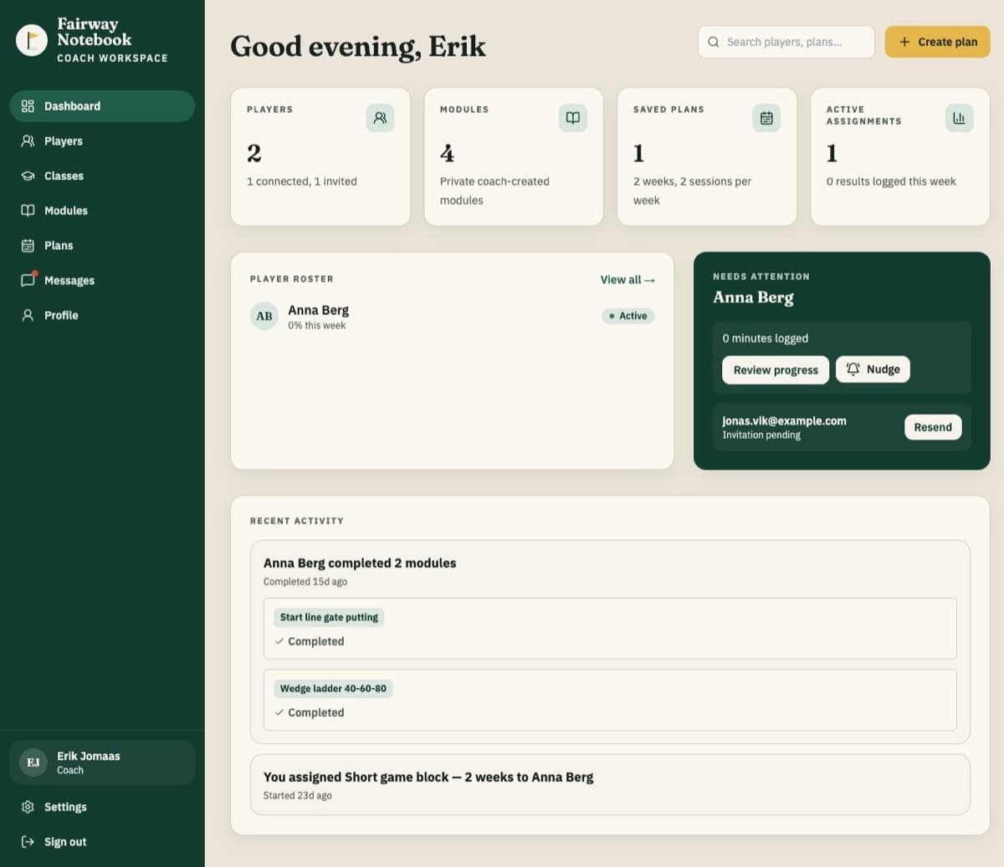Nudge Anna Berg
Image resolution: width=1004 pixels, height=867 pixels.
pyautogui.click(x=873, y=370)
